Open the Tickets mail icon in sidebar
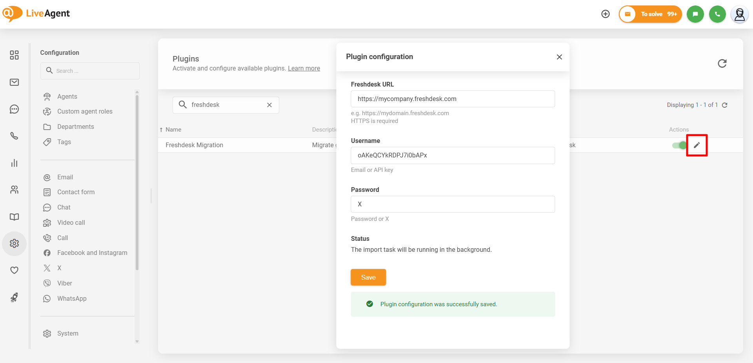753x363 pixels. tap(15, 82)
